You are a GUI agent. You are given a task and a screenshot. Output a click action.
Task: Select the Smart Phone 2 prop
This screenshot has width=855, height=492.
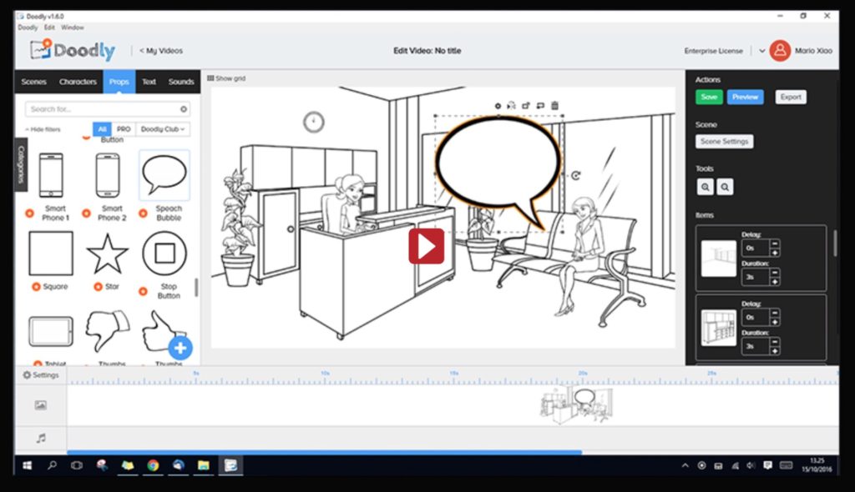(108, 175)
